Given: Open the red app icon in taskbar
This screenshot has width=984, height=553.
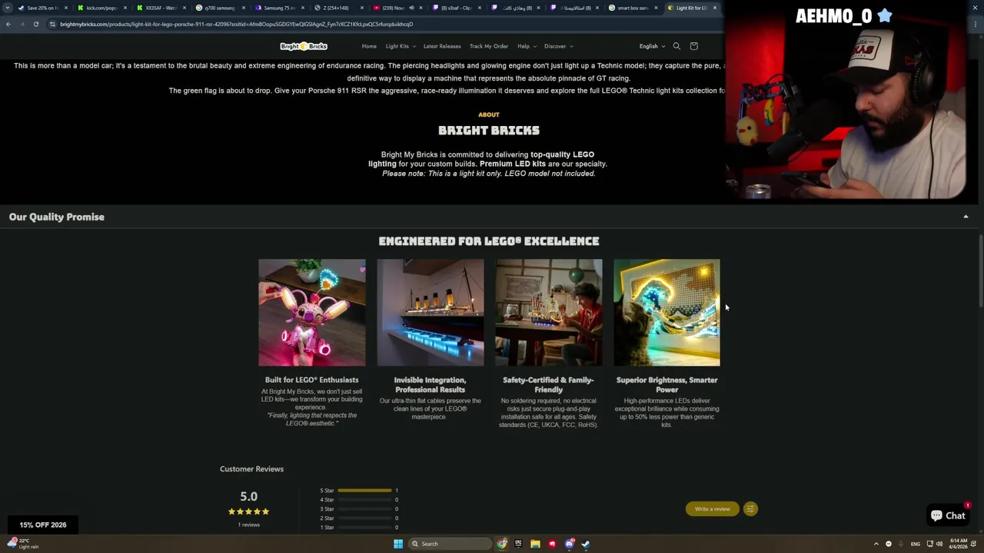Looking at the screenshot, I should (552, 544).
